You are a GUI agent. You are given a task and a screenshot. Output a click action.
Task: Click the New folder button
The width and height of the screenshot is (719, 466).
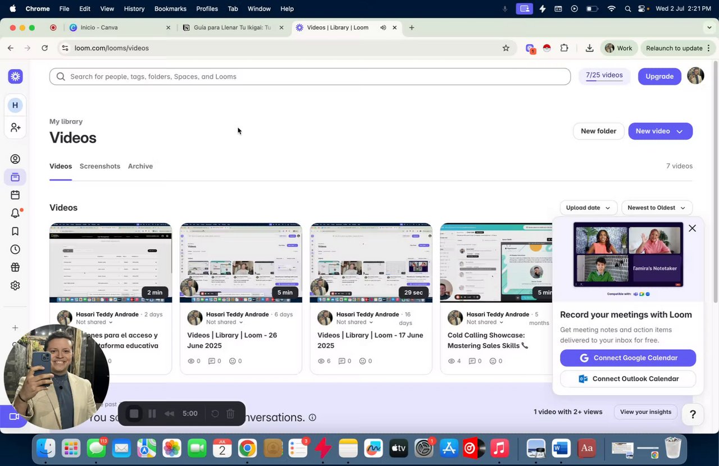[x=598, y=131]
